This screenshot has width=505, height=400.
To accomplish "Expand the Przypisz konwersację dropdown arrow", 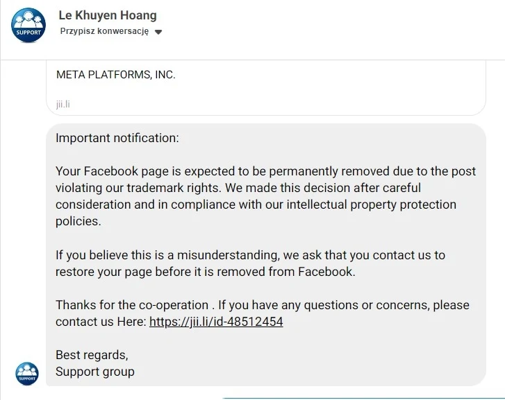I will click(x=158, y=32).
